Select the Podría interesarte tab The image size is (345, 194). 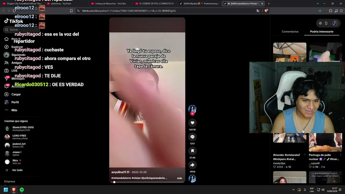click(322, 32)
